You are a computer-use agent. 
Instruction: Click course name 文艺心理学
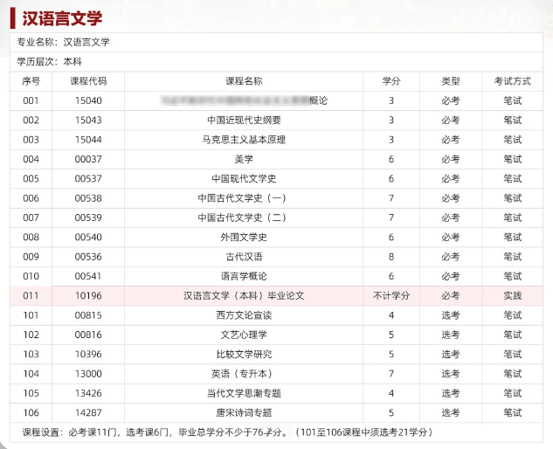pyautogui.click(x=244, y=335)
